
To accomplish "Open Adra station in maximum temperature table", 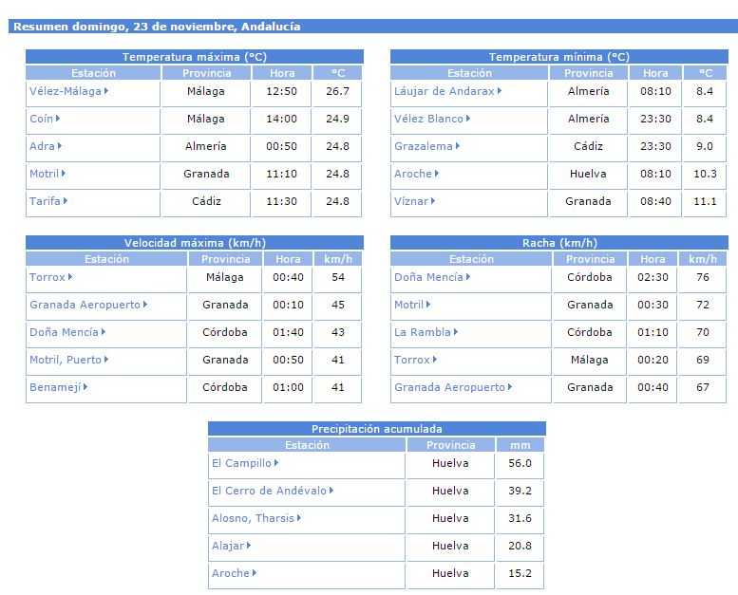I will pos(46,146).
